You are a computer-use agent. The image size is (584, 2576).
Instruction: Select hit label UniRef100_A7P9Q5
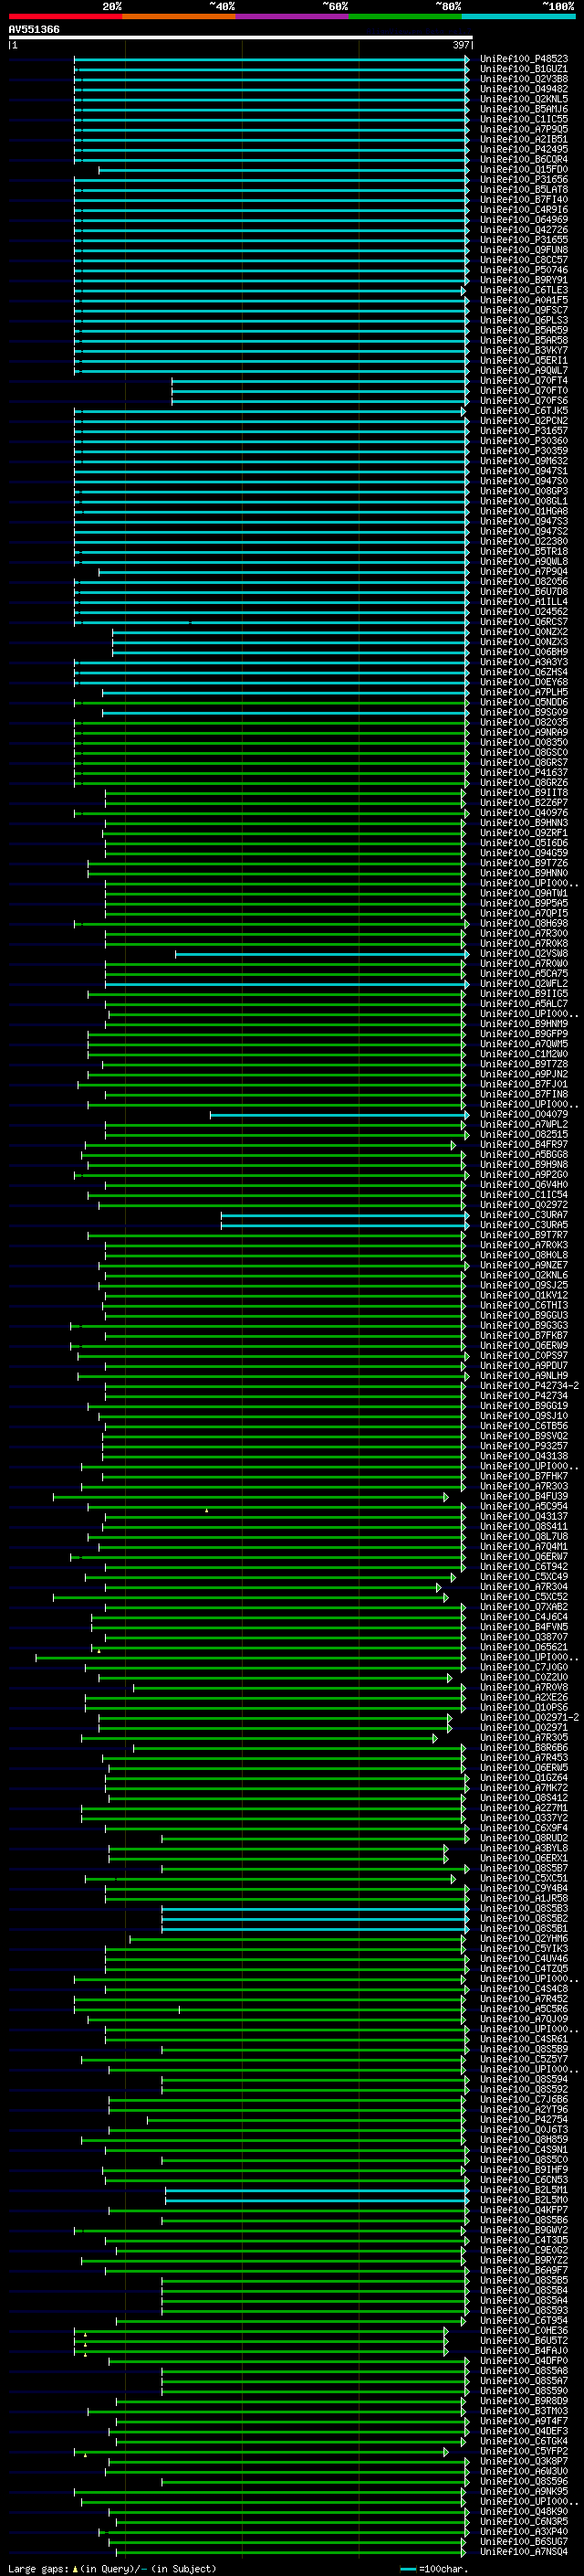[523, 129]
